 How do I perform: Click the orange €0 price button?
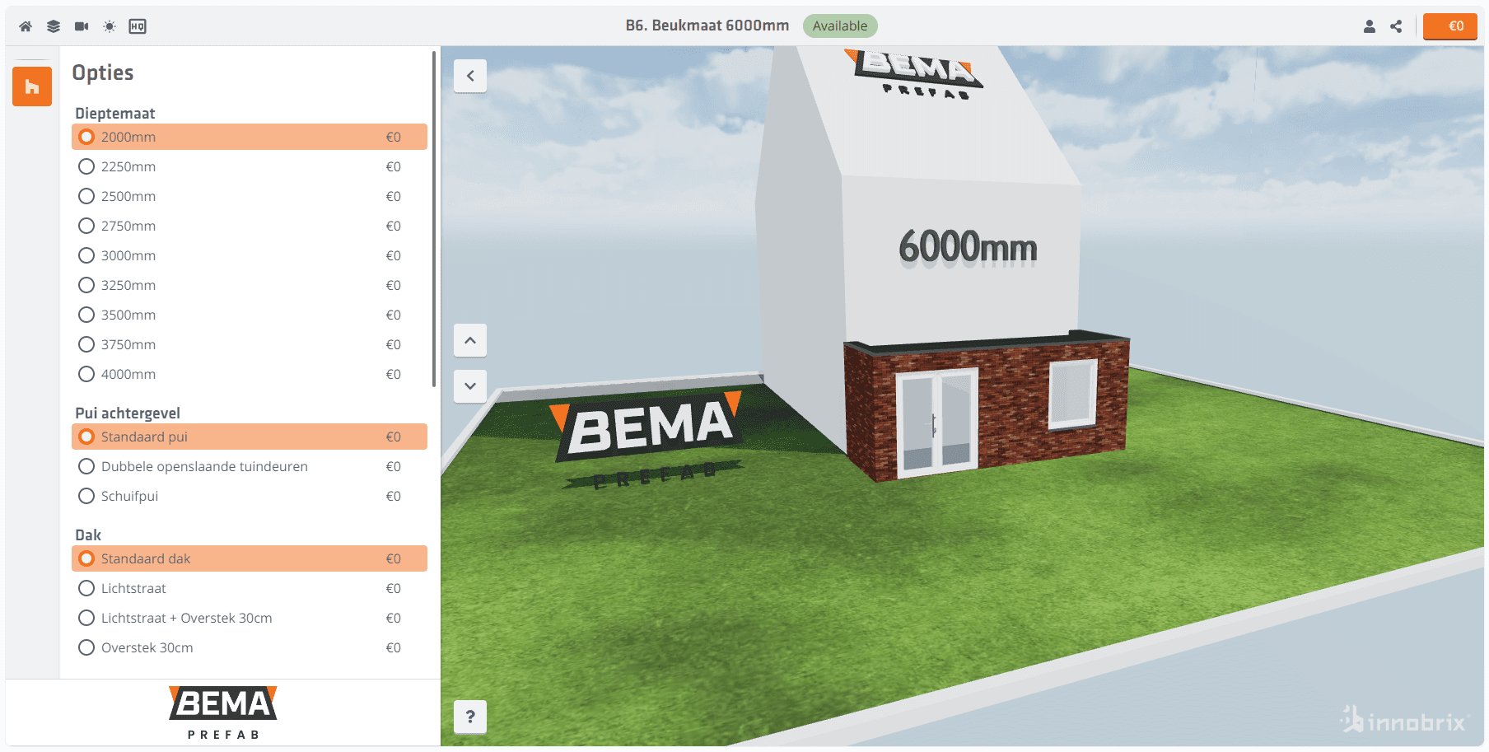click(x=1450, y=26)
